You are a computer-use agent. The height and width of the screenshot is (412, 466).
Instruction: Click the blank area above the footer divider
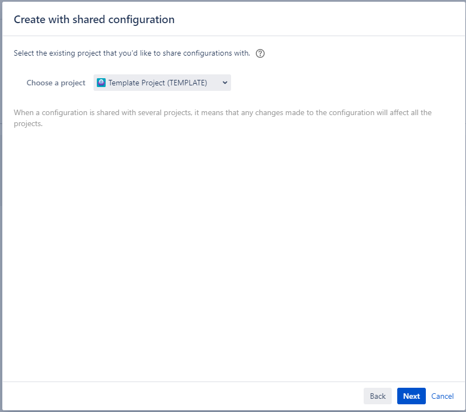233,369
